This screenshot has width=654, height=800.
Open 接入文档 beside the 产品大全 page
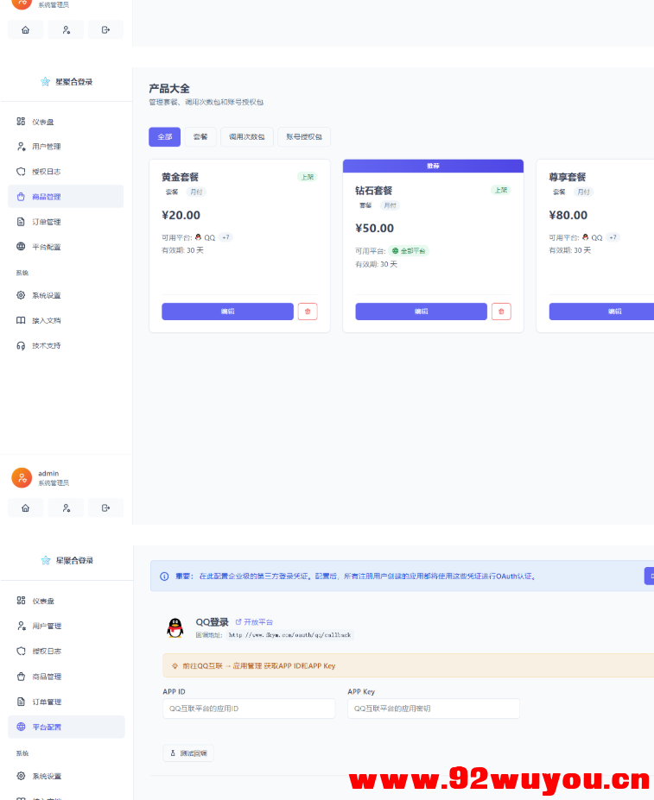[x=47, y=320]
